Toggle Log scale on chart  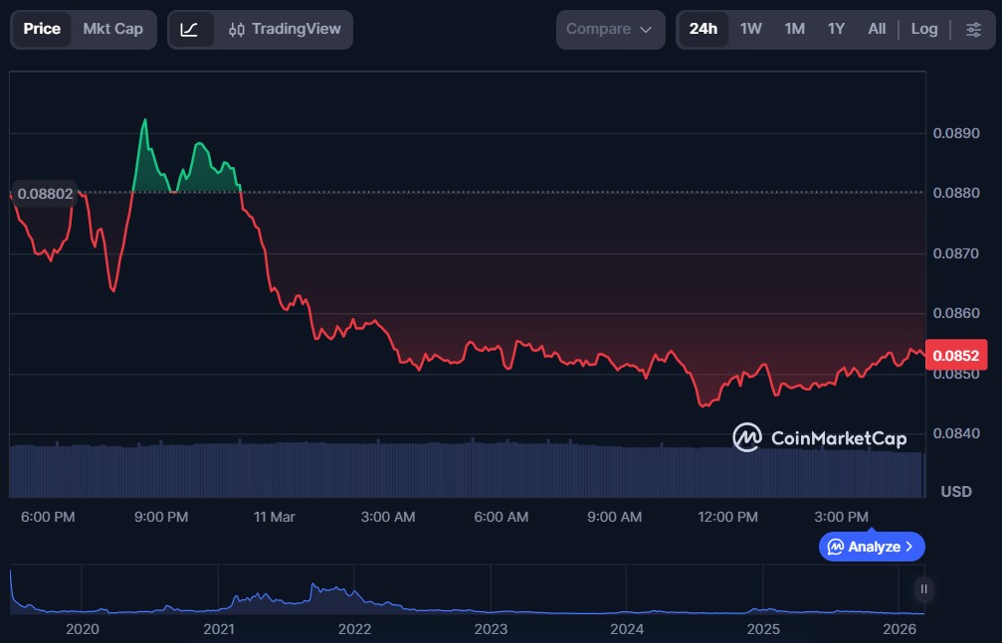[923, 29]
